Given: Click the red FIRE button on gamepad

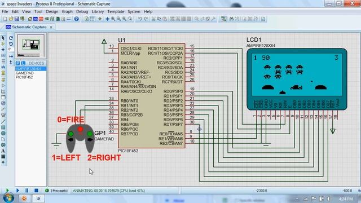Looking at the screenshot, I should tap(80, 129).
